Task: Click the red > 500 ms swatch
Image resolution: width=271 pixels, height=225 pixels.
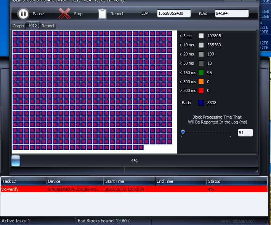Action: [x=201, y=90]
